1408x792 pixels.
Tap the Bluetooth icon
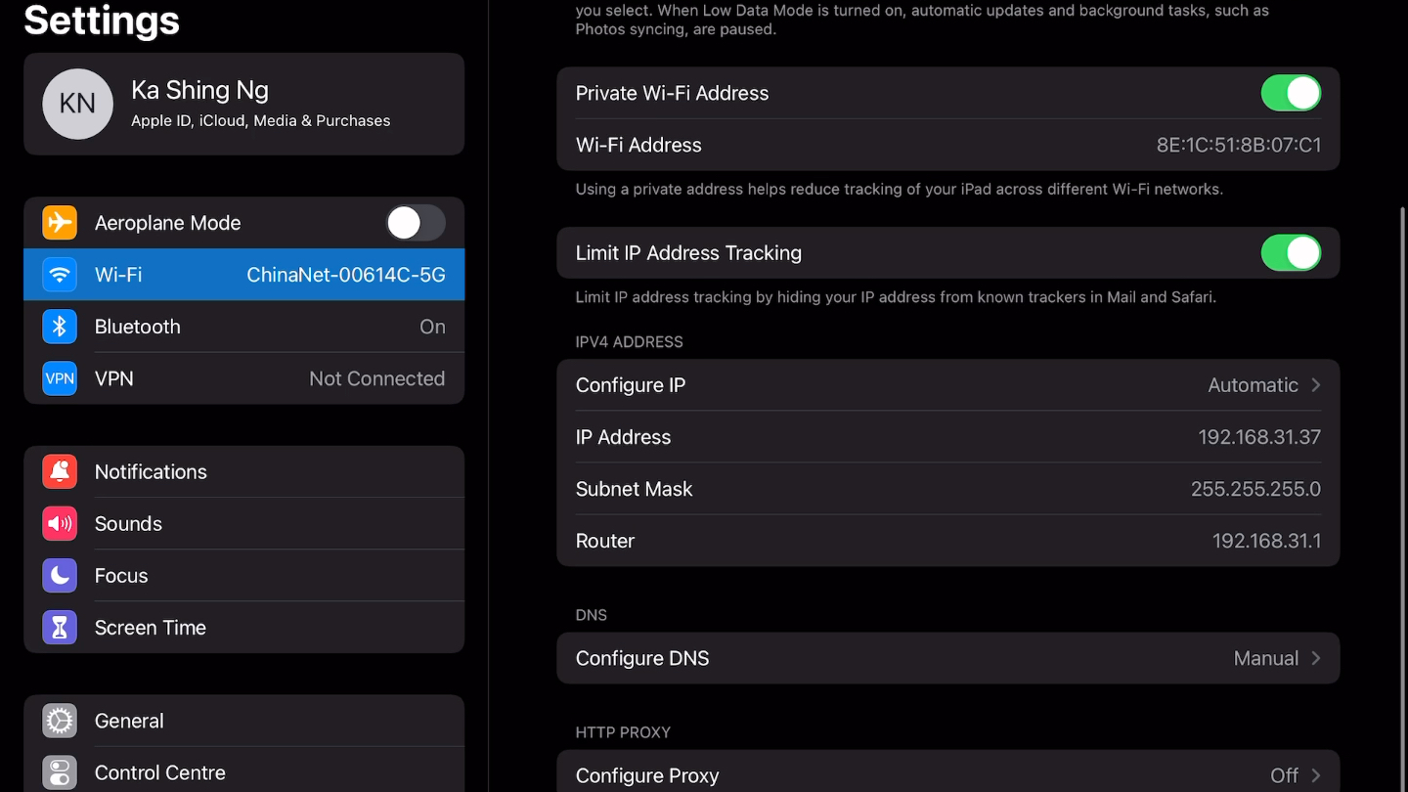(x=60, y=327)
